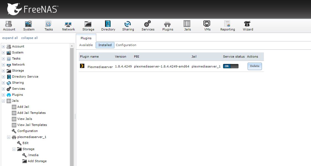
Task: Select Directory Service label in tree
Action: [x=25, y=77]
